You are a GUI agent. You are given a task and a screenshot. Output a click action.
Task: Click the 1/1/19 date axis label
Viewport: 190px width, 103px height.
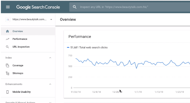coord(138,92)
